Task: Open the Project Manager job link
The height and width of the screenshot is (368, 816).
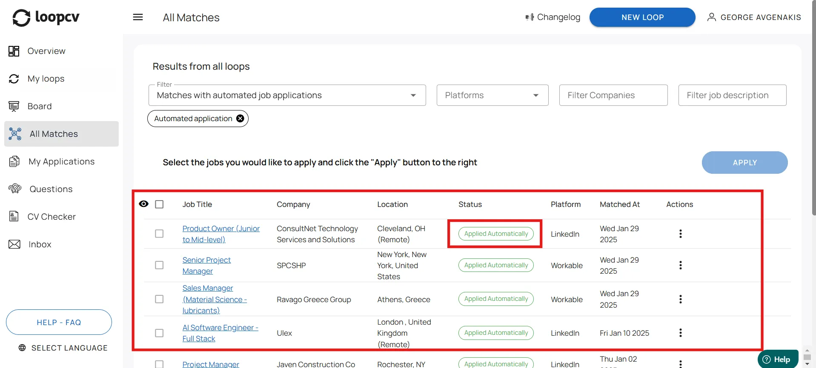Action: [211, 364]
